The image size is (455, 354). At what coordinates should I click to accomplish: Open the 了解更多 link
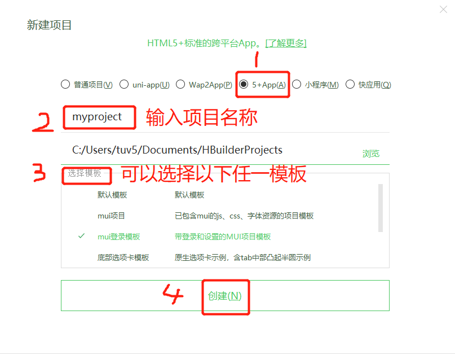286,43
